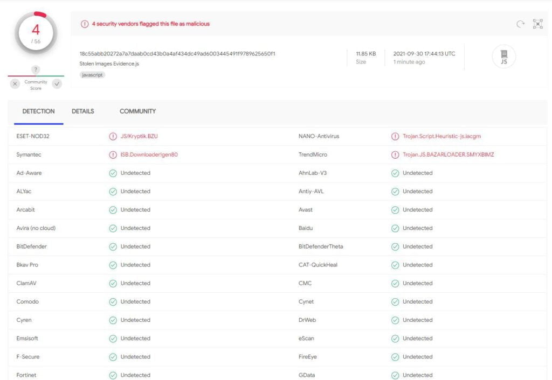Click the Community Score question mark icon
552x380 pixels.
click(x=36, y=69)
